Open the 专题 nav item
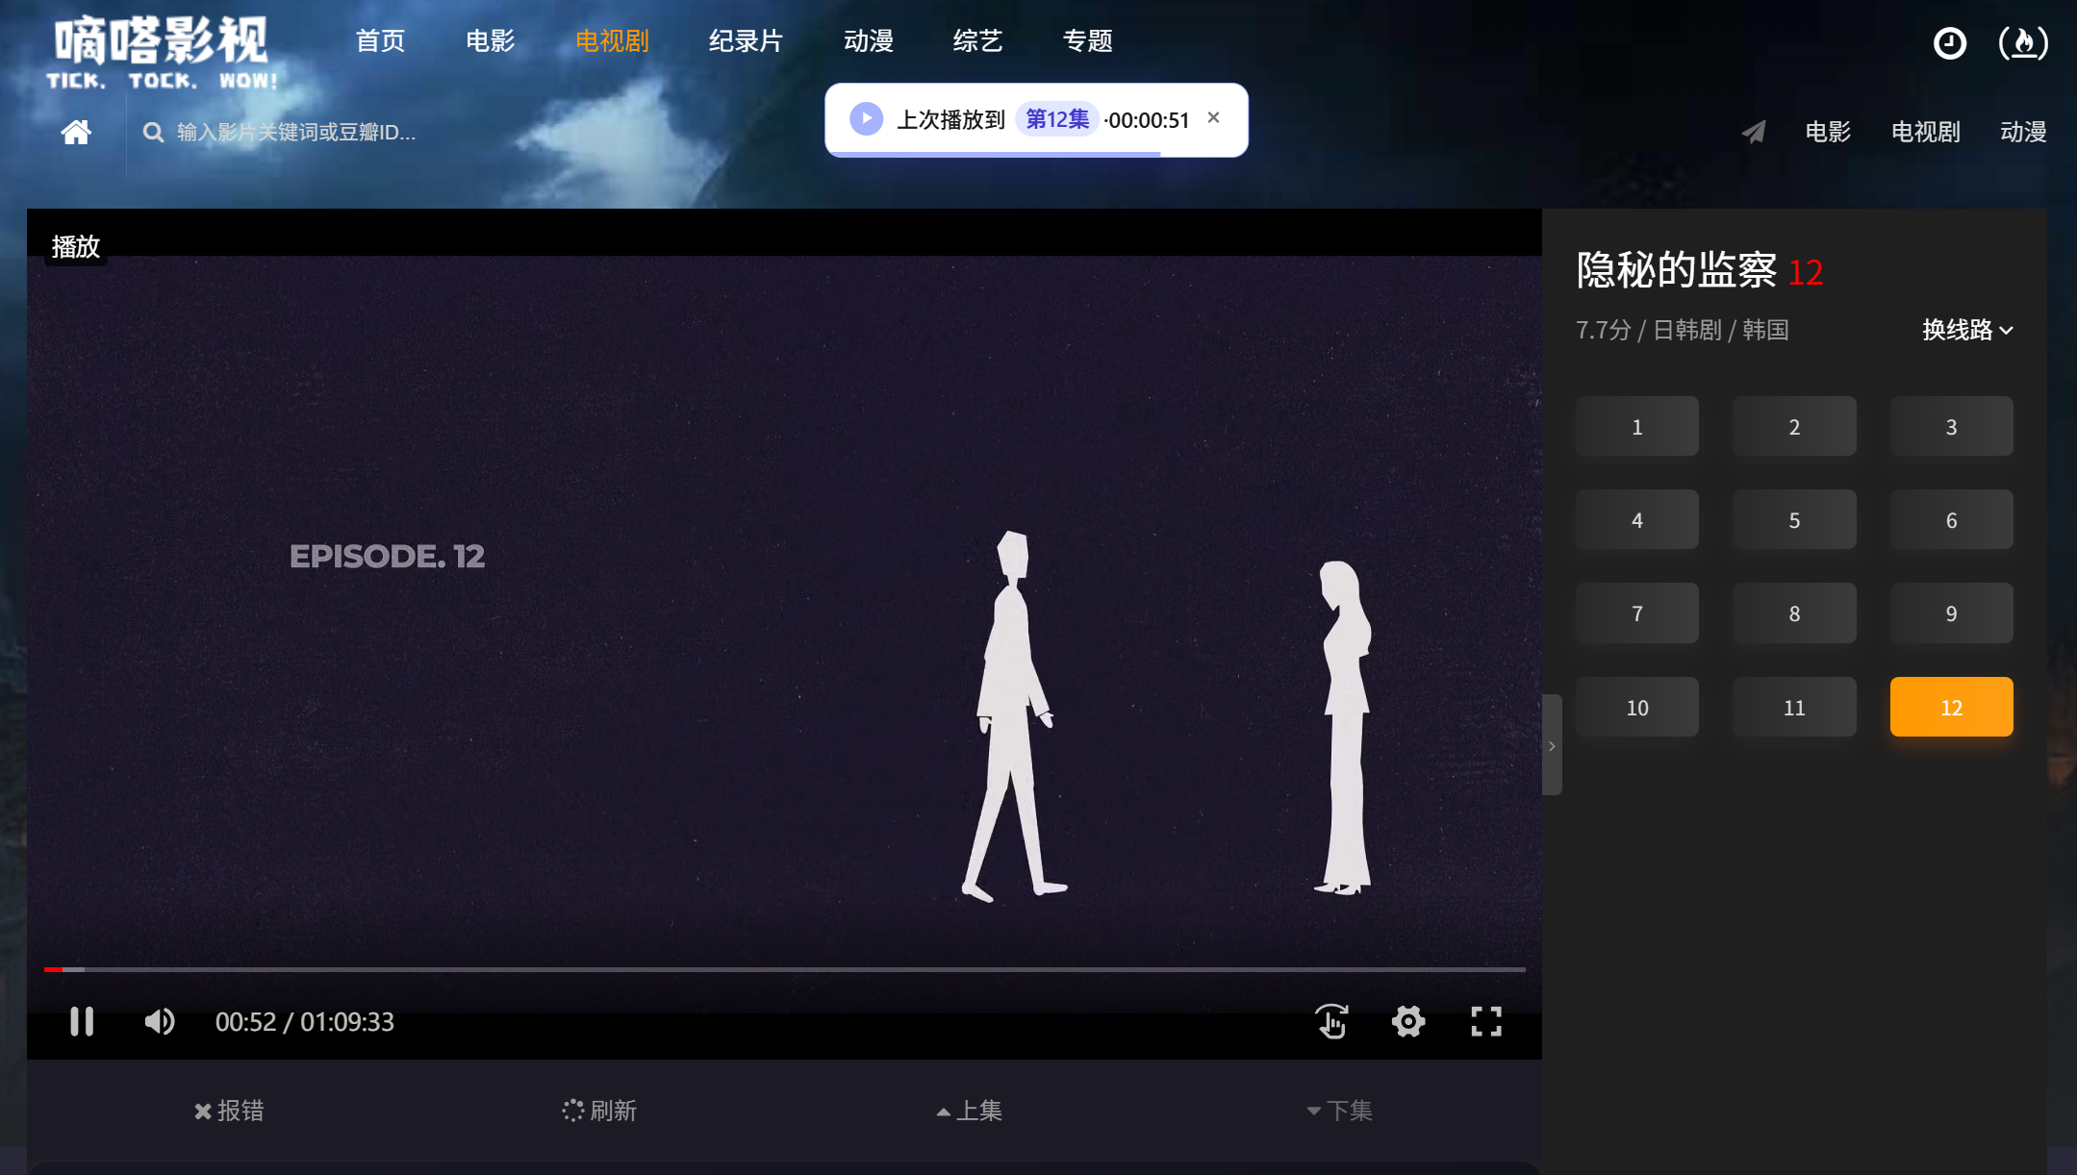 pyautogui.click(x=1087, y=40)
